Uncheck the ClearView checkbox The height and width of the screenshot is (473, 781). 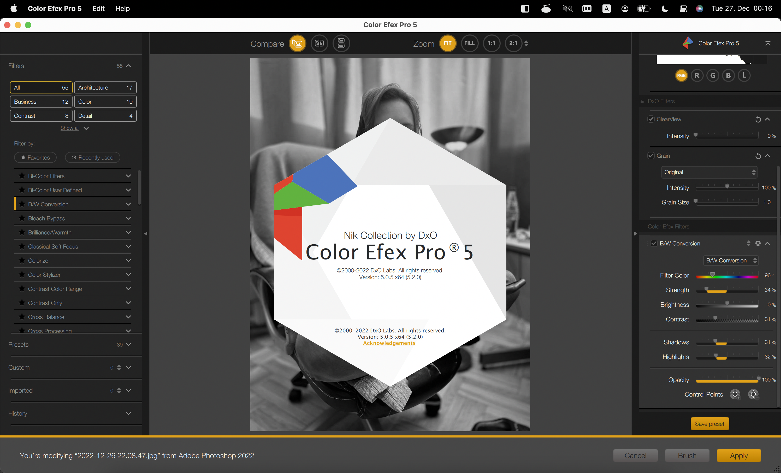(651, 119)
